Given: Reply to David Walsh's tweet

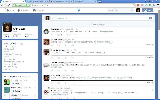Looking at the screenshot, I should tap(52, 35).
